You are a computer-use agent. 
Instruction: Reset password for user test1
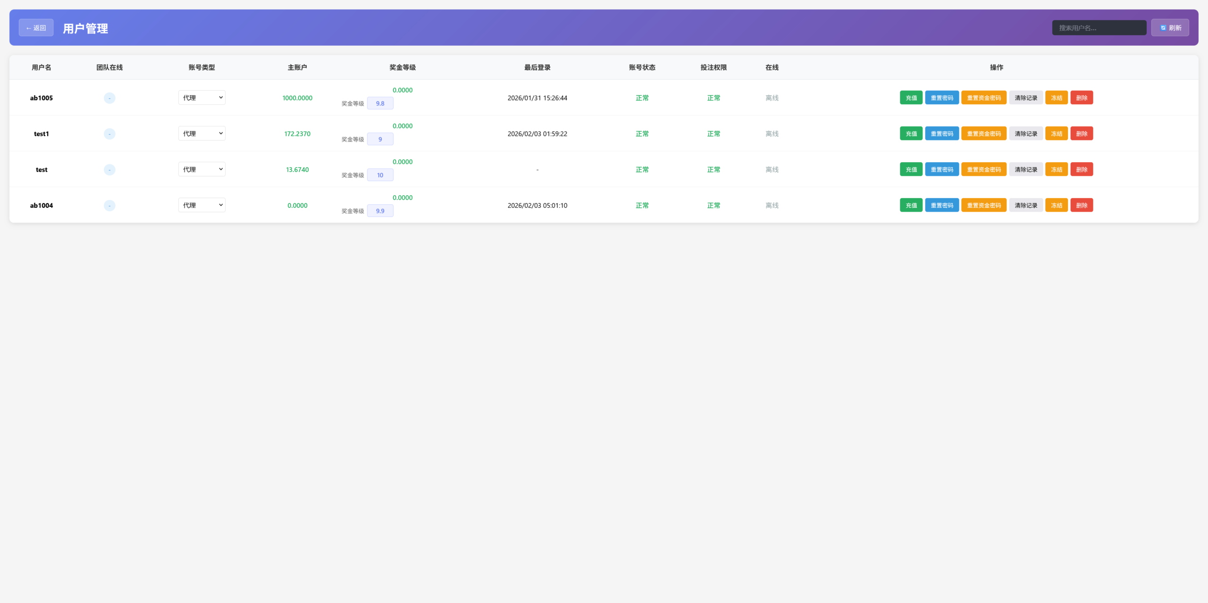pos(941,133)
